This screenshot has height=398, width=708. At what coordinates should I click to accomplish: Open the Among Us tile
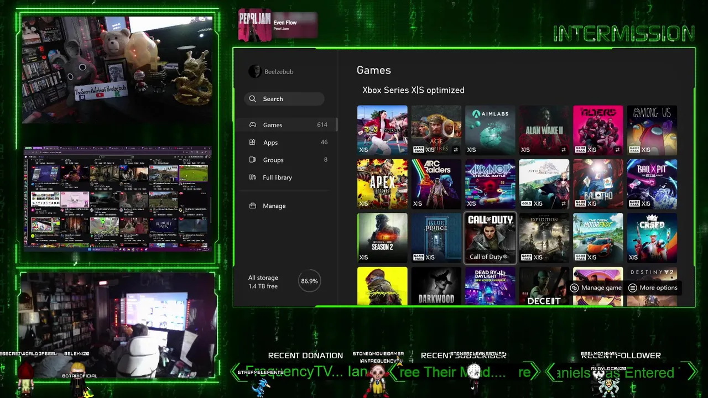(652, 130)
